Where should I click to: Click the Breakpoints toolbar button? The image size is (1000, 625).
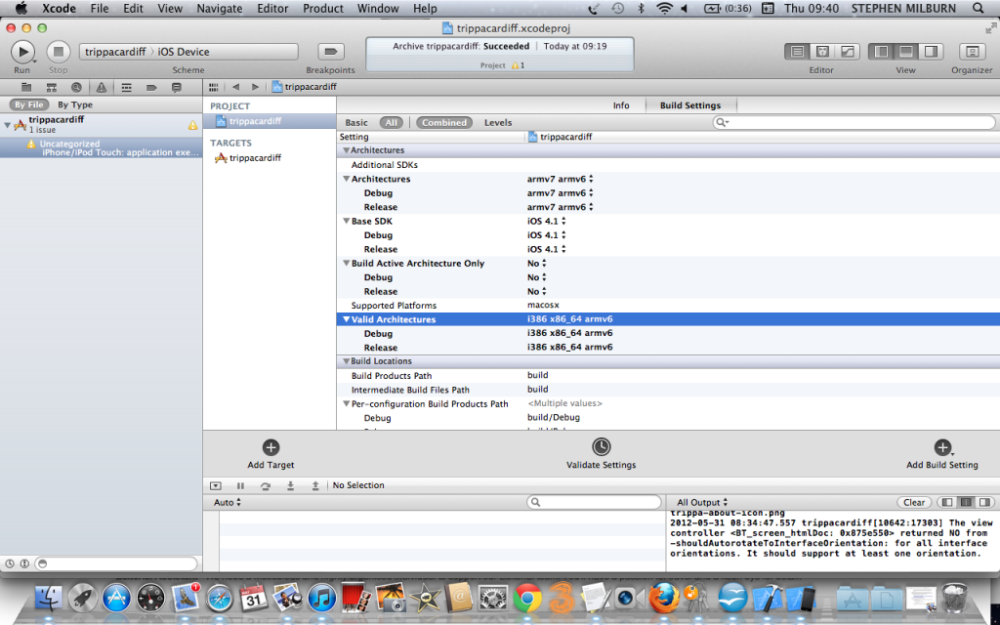[331, 52]
